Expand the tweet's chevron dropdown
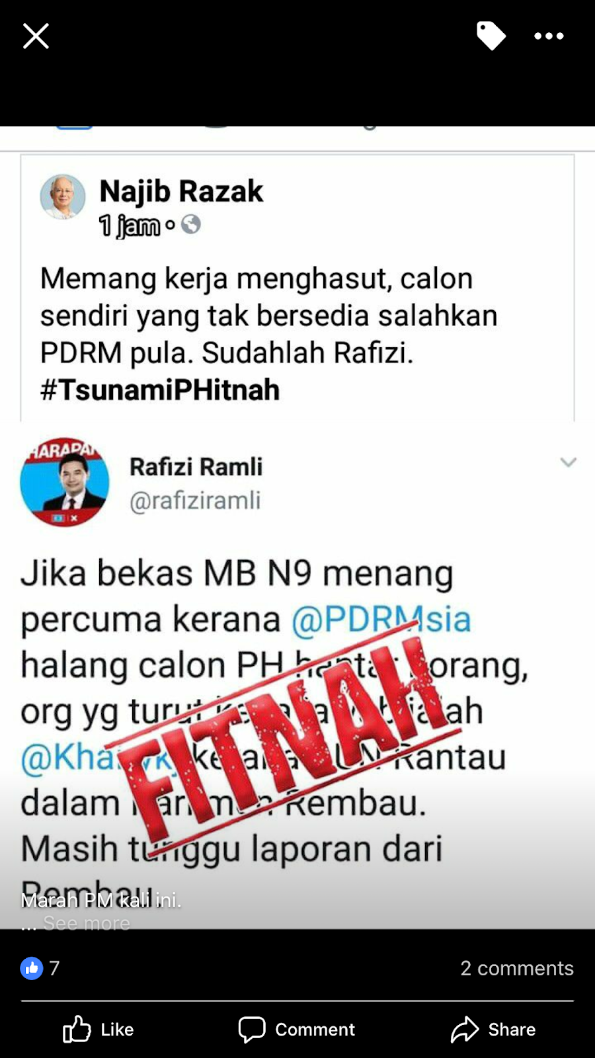 click(569, 462)
